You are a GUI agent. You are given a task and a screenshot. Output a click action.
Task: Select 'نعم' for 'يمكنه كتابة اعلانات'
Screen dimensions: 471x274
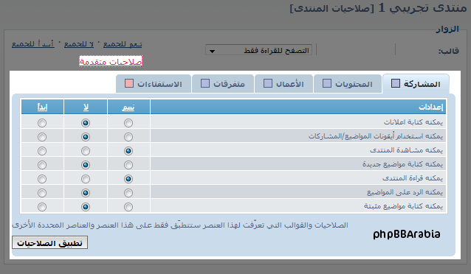(128, 123)
